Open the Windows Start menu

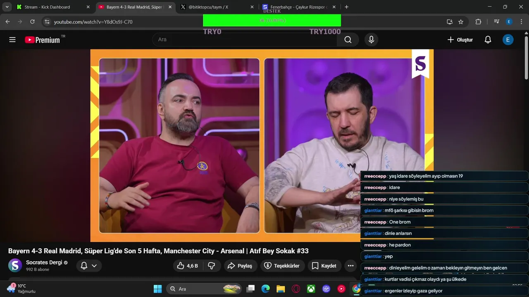[x=158, y=289]
